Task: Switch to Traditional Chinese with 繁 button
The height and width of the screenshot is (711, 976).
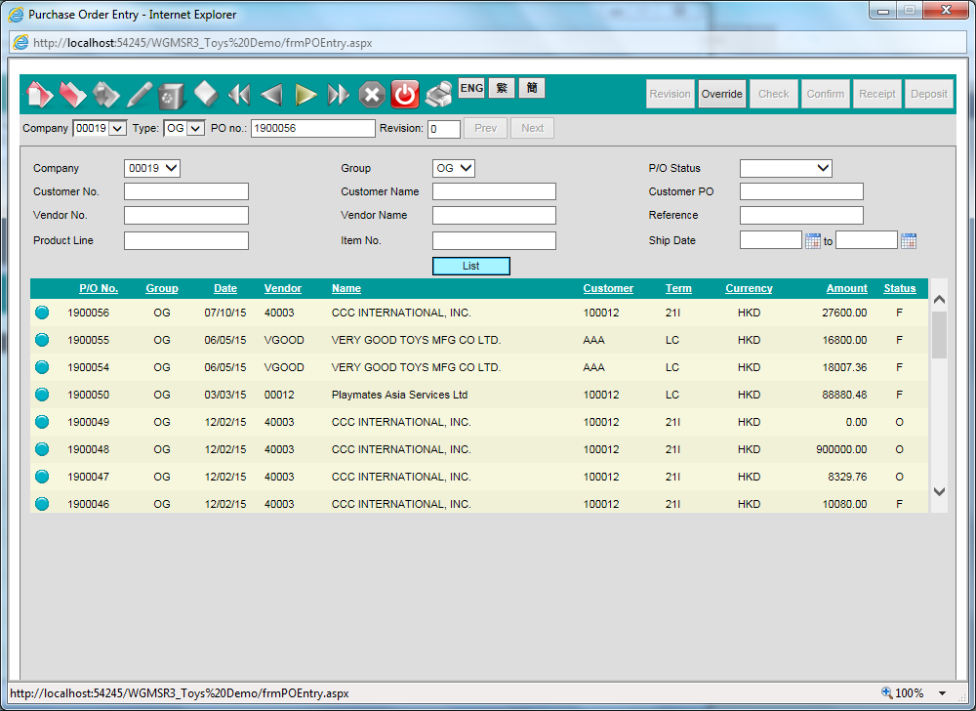Action: (x=502, y=89)
